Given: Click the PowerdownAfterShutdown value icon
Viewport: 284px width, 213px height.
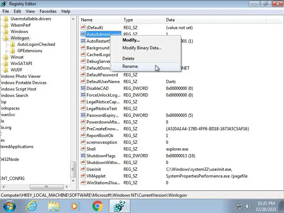Looking at the screenshot, I should 83,122.
